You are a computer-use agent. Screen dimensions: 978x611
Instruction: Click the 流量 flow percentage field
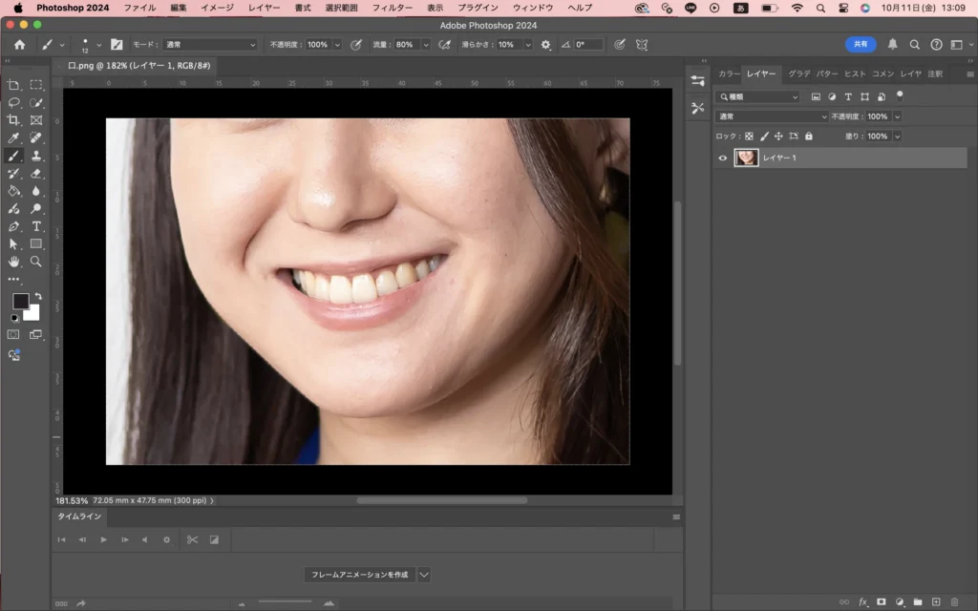click(x=405, y=45)
